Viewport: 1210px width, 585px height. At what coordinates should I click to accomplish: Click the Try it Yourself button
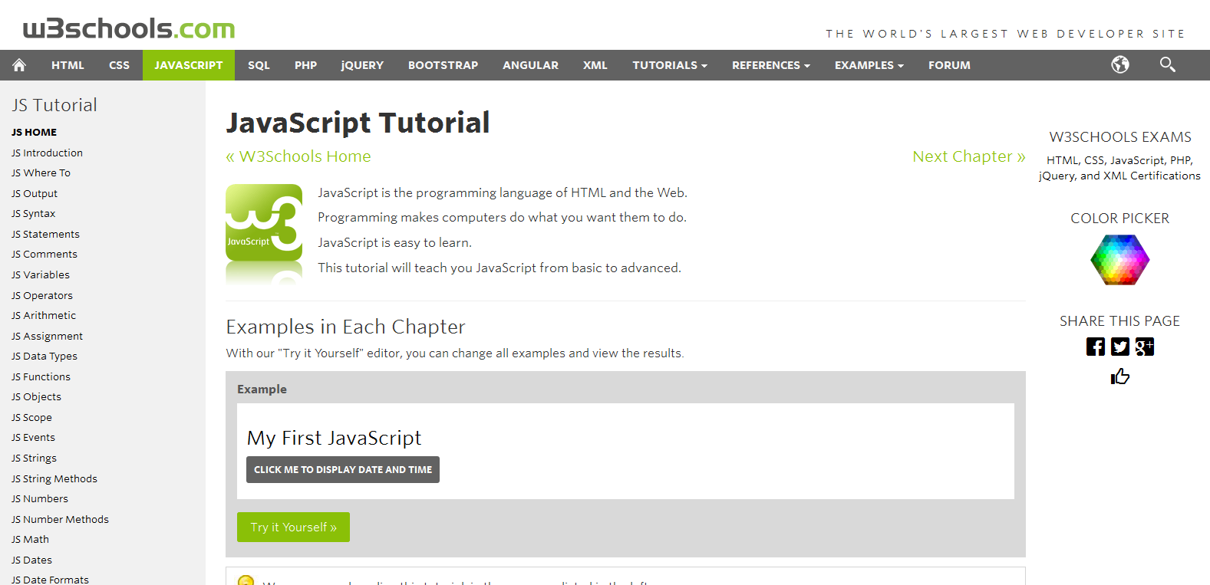coord(293,527)
